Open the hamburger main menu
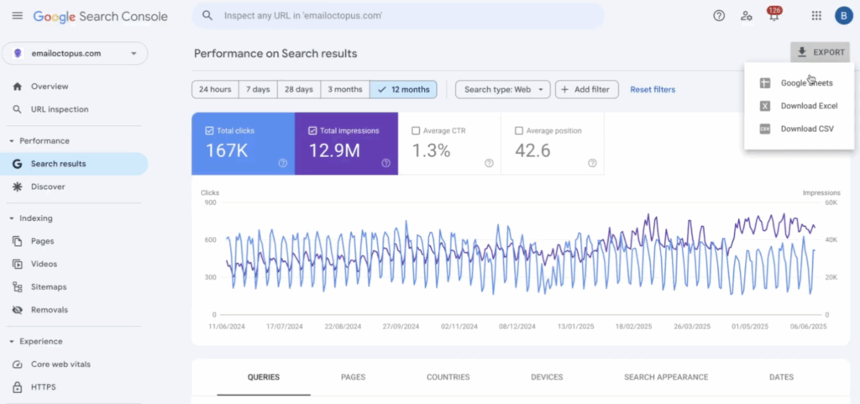The height and width of the screenshot is (404, 860). 18,16
